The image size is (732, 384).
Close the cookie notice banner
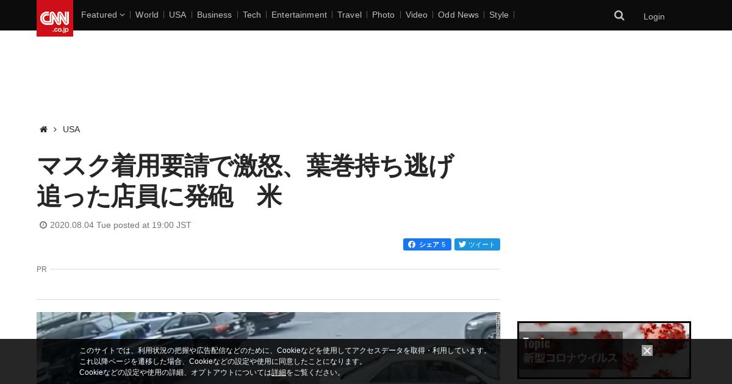tap(647, 350)
